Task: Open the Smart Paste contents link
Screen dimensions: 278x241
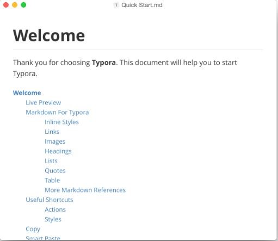Action: [43, 238]
